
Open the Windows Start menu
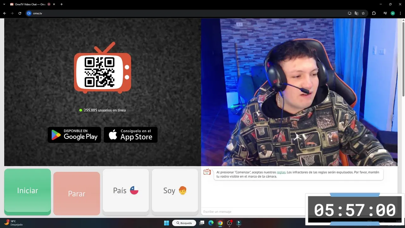pos(166,223)
